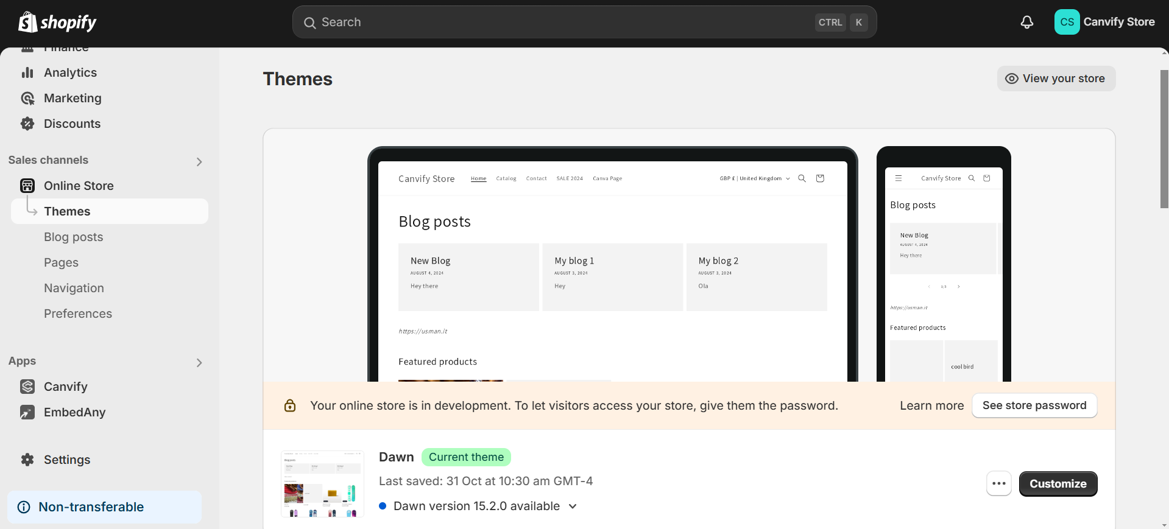
Task: Click the Learn more link
Action: tap(932, 405)
